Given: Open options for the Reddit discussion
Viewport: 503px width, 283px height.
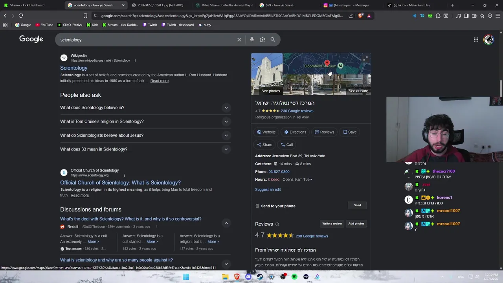Looking at the screenshot, I should 157,227.
